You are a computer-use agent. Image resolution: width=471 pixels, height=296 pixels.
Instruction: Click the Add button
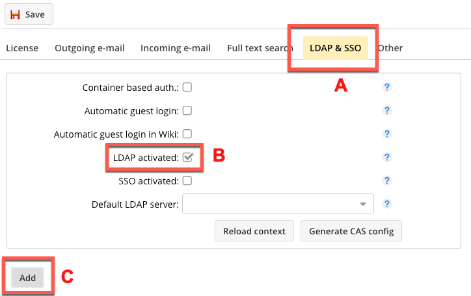tap(27, 278)
